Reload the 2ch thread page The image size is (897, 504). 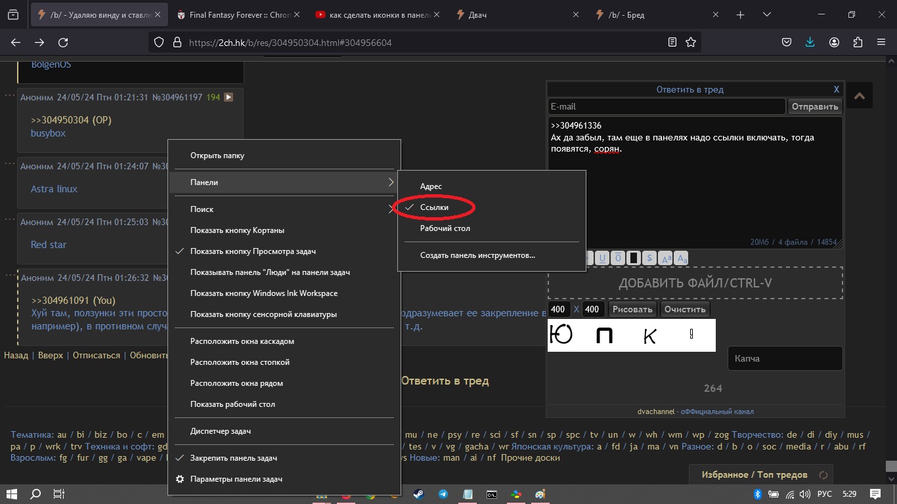click(63, 42)
